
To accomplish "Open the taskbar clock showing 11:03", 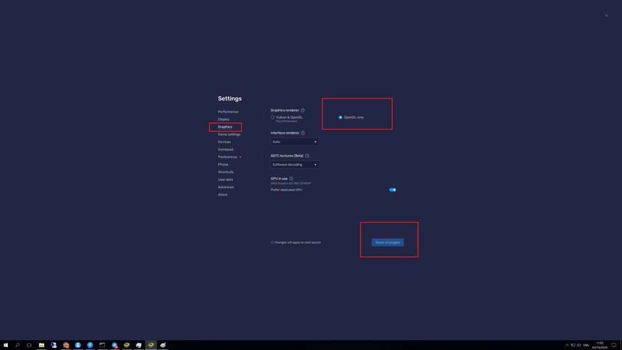I will (600, 345).
